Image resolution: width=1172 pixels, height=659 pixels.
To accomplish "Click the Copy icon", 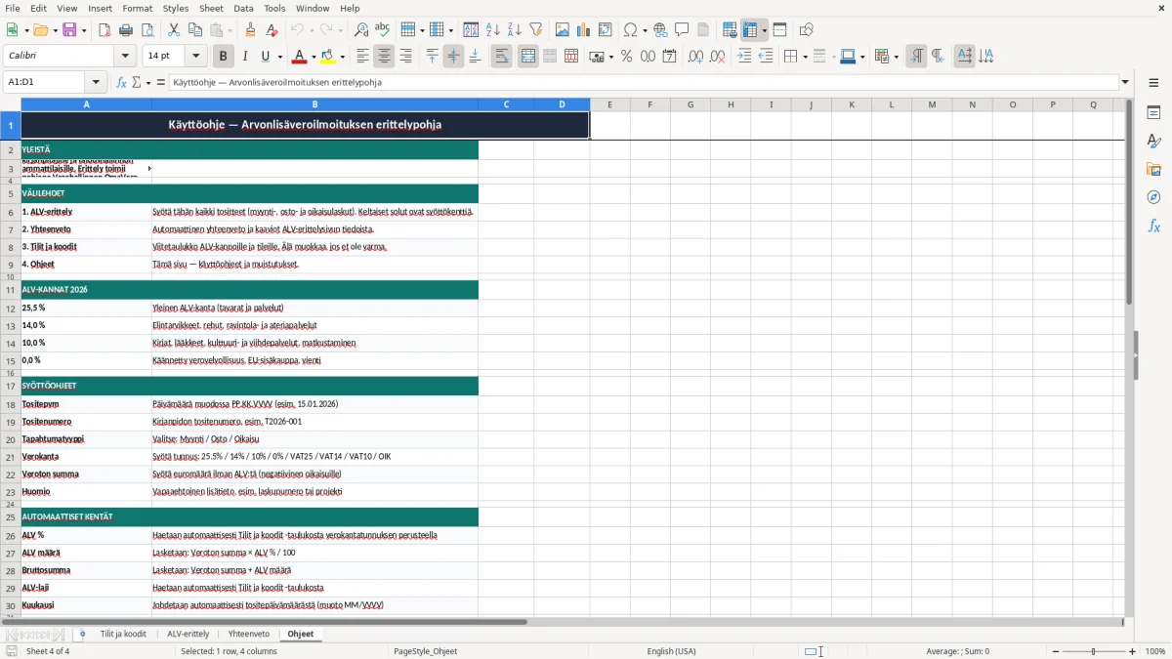I will tap(193, 30).
